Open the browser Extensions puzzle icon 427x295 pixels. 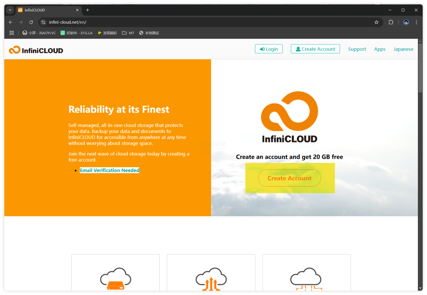tap(391, 22)
